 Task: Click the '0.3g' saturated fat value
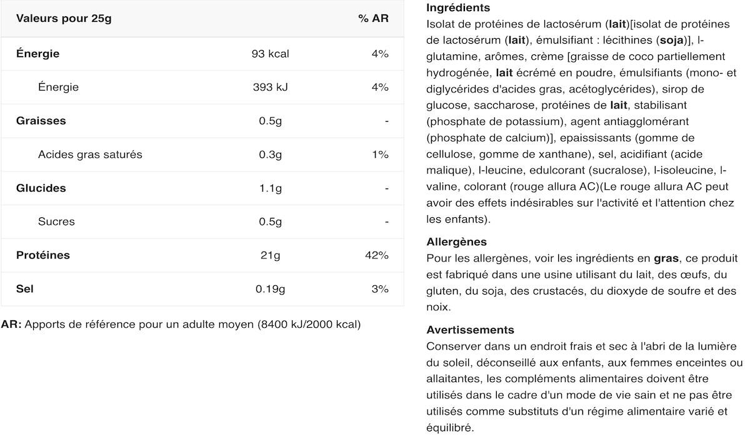pos(270,155)
